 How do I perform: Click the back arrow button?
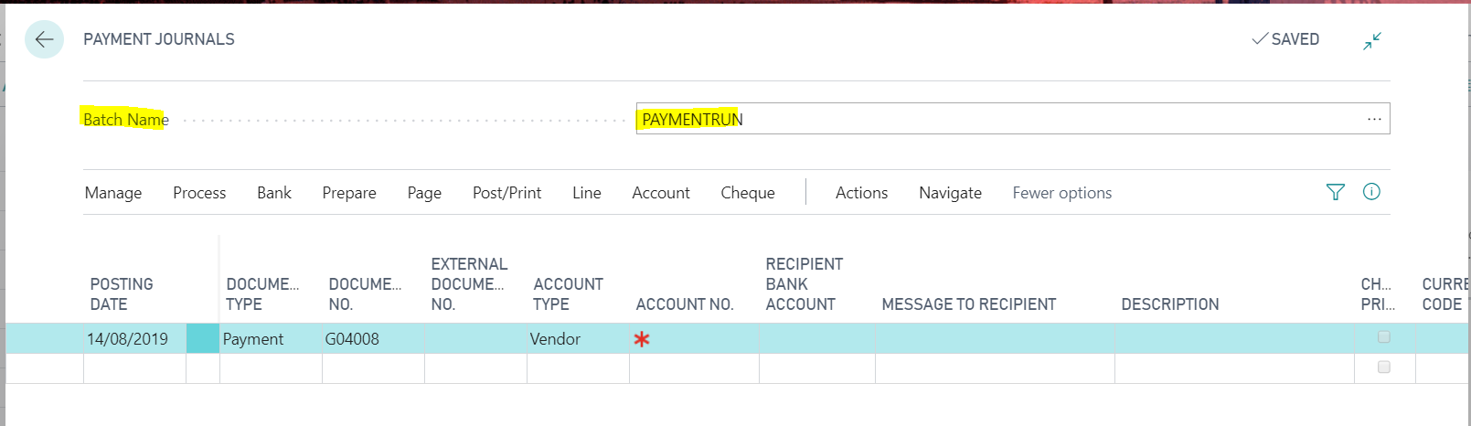click(44, 39)
